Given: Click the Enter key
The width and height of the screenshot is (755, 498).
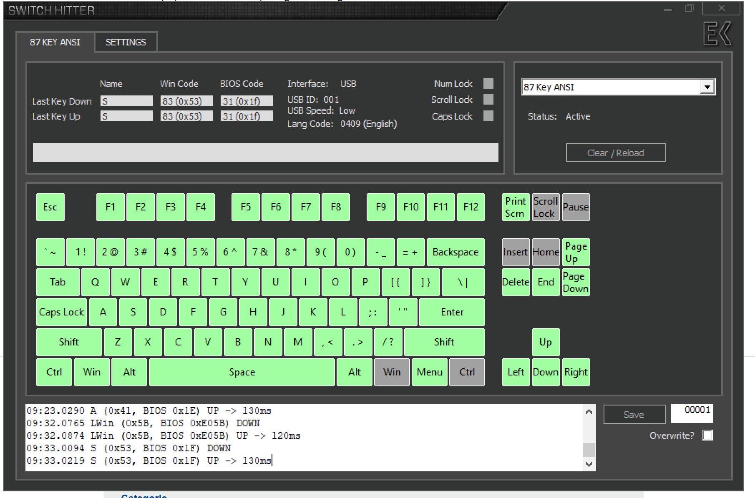Looking at the screenshot, I should 452,312.
